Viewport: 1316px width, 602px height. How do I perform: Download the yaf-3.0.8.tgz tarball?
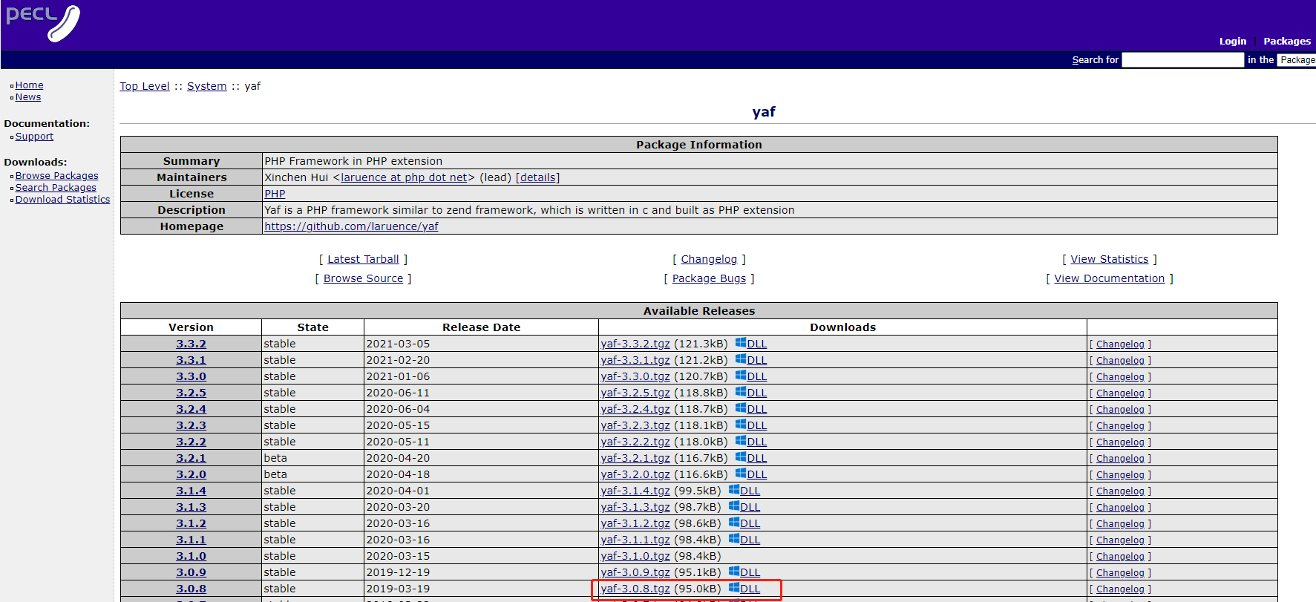(x=635, y=589)
